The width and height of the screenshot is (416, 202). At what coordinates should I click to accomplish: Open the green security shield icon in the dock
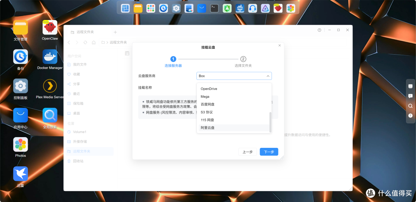click(227, 8)
